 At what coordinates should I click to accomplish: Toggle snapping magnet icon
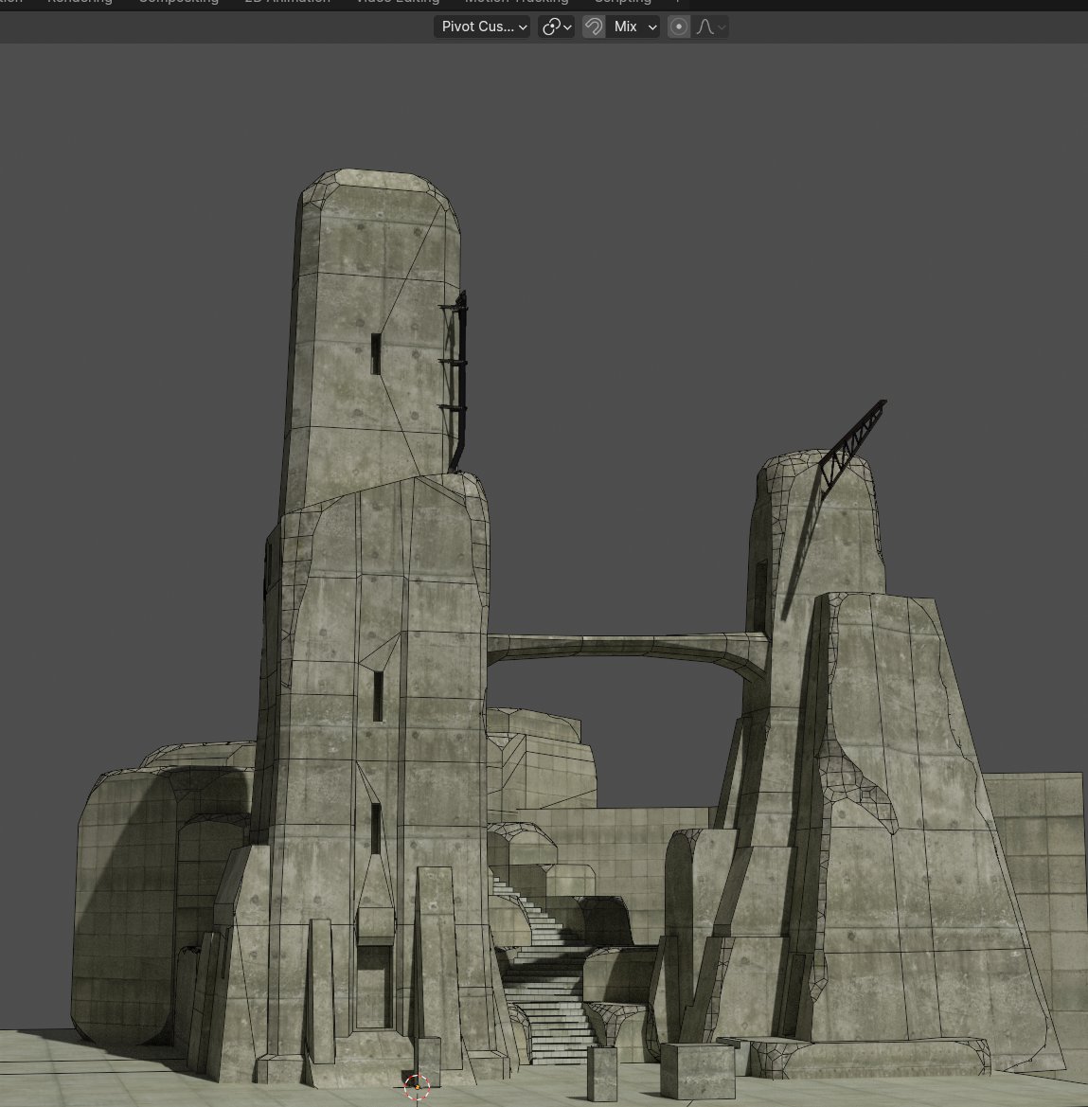(594, 27)
